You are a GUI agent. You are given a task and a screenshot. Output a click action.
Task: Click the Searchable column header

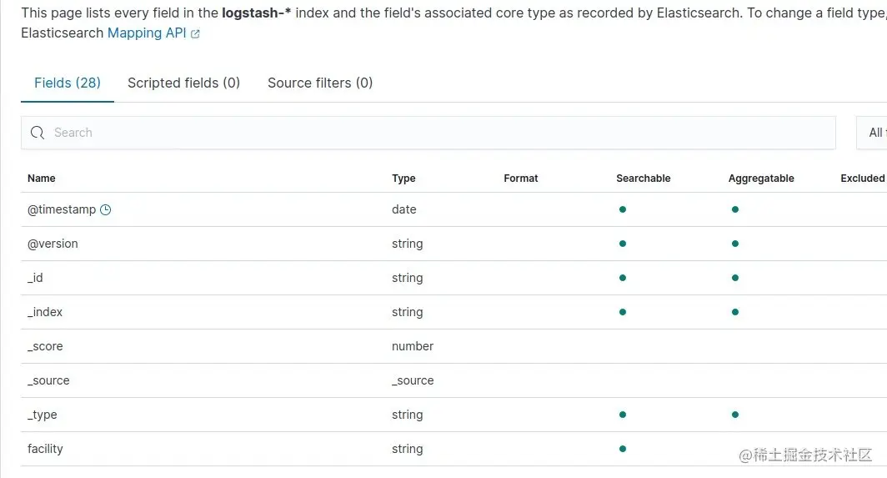click(643, 179)
